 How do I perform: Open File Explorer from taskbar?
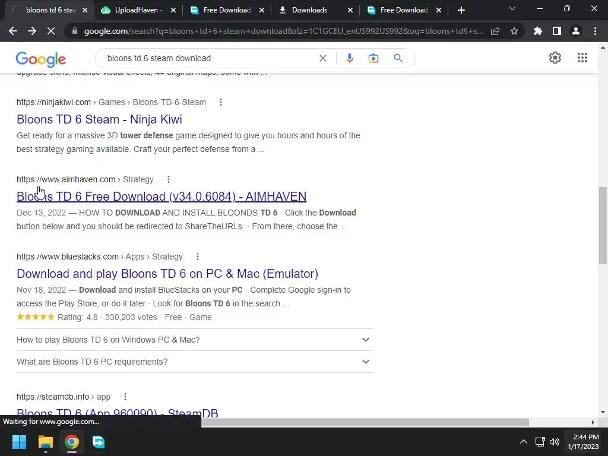tap(45, 442)
